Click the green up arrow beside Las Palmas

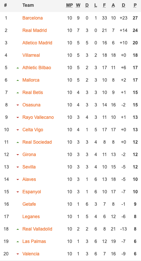18,241
